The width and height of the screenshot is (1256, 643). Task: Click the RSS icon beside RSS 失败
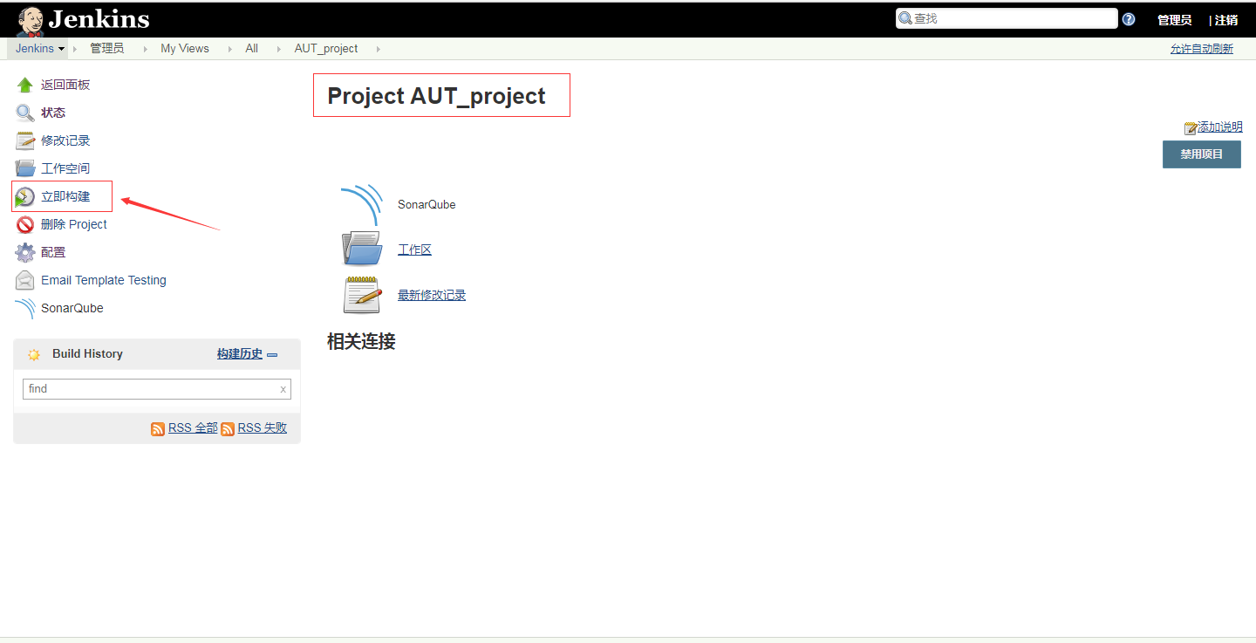(228, 428)
